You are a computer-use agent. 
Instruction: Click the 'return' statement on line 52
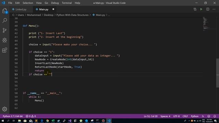pos(39,71)
